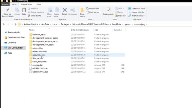Expand chevron after Packages in path
Screen dimensions: 192x108
coord(70,24)
